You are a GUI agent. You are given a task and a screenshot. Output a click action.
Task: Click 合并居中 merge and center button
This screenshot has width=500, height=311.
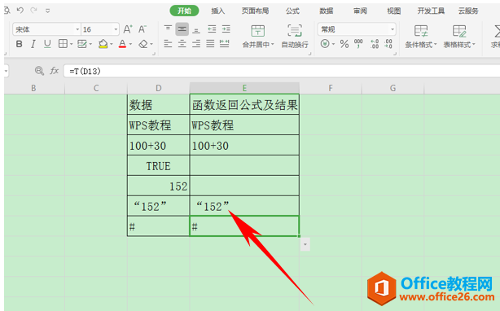click(258, 37)
